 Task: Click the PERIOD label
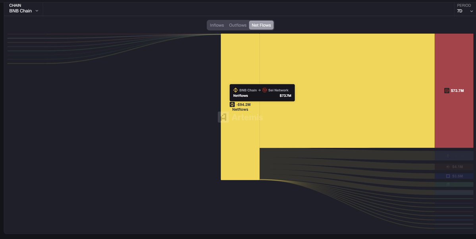pyautogui.click(x=464, y=6)
